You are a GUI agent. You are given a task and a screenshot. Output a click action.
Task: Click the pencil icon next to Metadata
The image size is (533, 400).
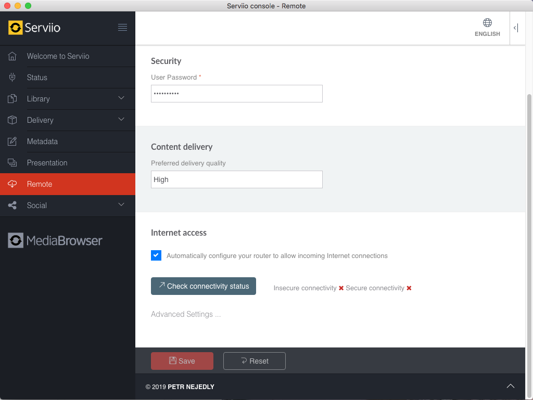pyautogui.click(x=12, y=141)
